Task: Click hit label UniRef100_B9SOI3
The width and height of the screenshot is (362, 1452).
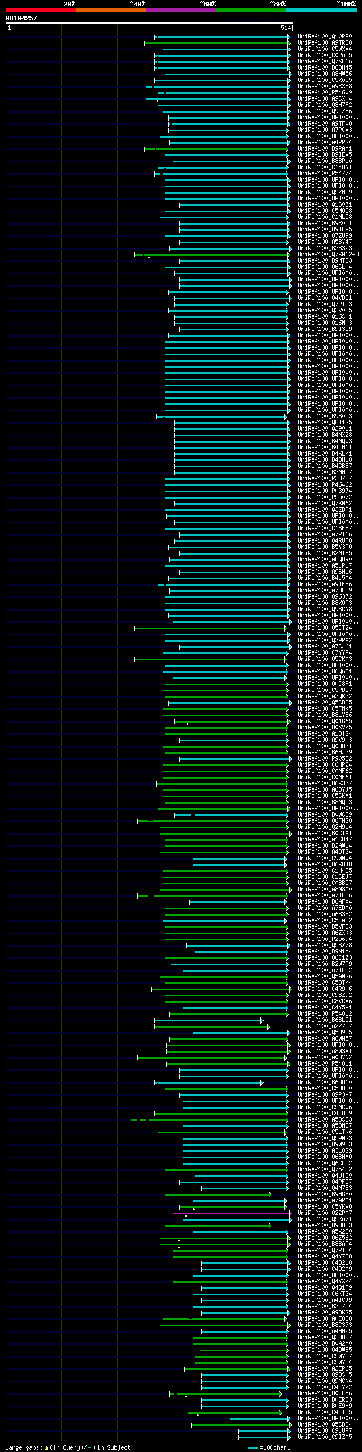Action: [x=325, y=416]
